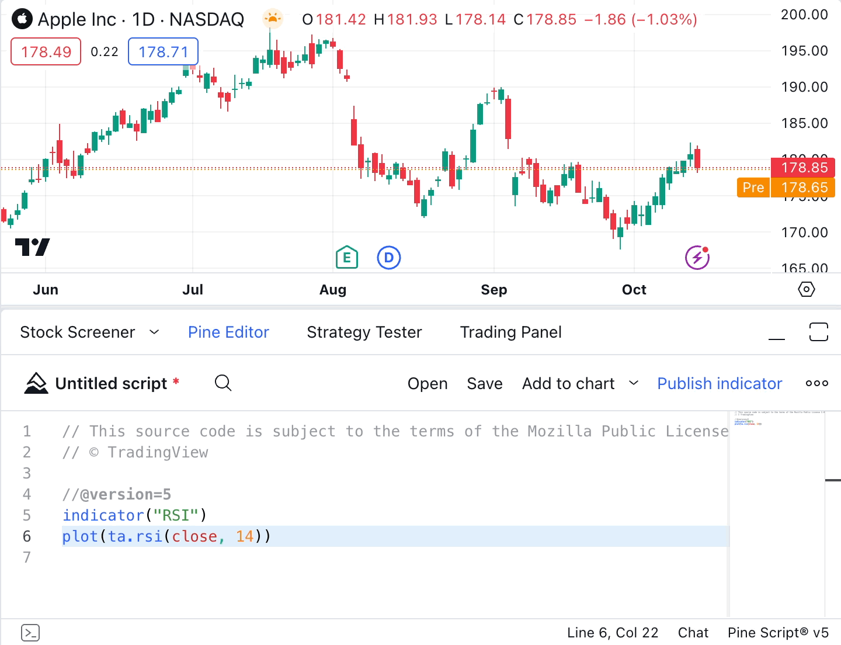Viewport: 841px width, 645px height.
Task: Click the Oct label on time axis
Action: 634,290
